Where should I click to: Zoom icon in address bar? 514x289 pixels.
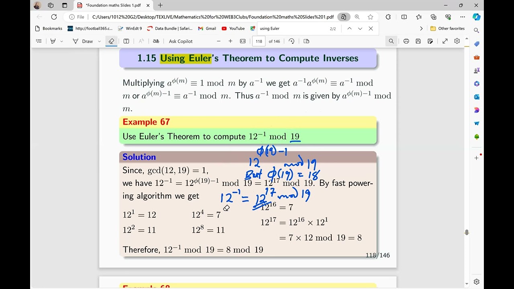(x=357, y=17)
